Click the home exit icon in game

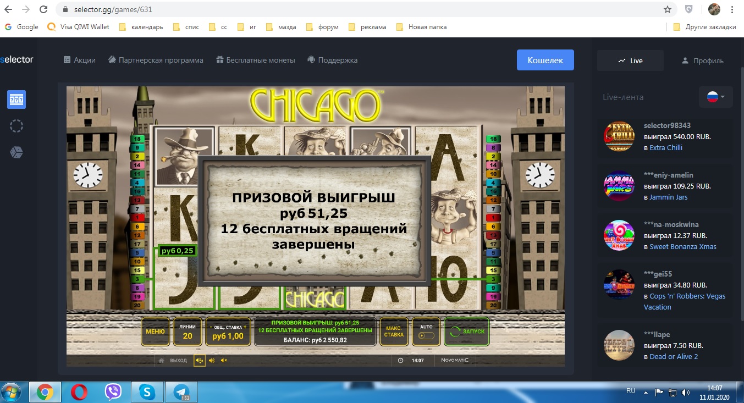162,361
